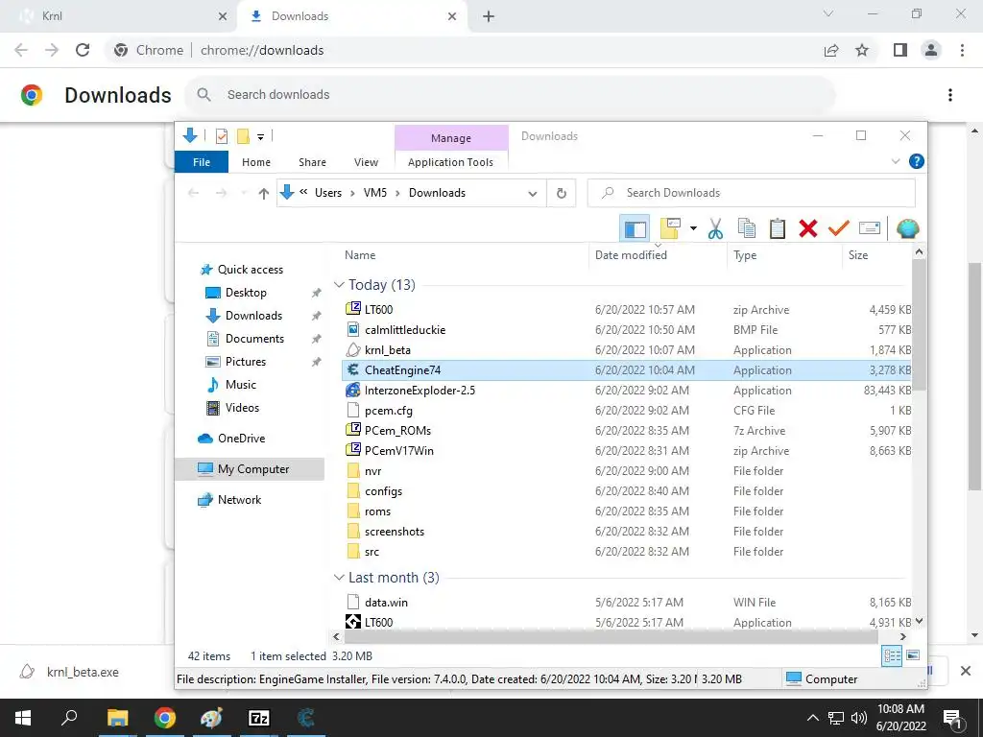Switch to details view in status bar
Viewport: 983px width, 737px height.
892,655
